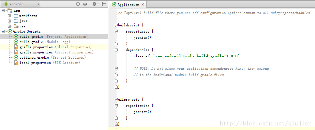
Task: Click the res resource folder icon
Action: tap(16, 26)
